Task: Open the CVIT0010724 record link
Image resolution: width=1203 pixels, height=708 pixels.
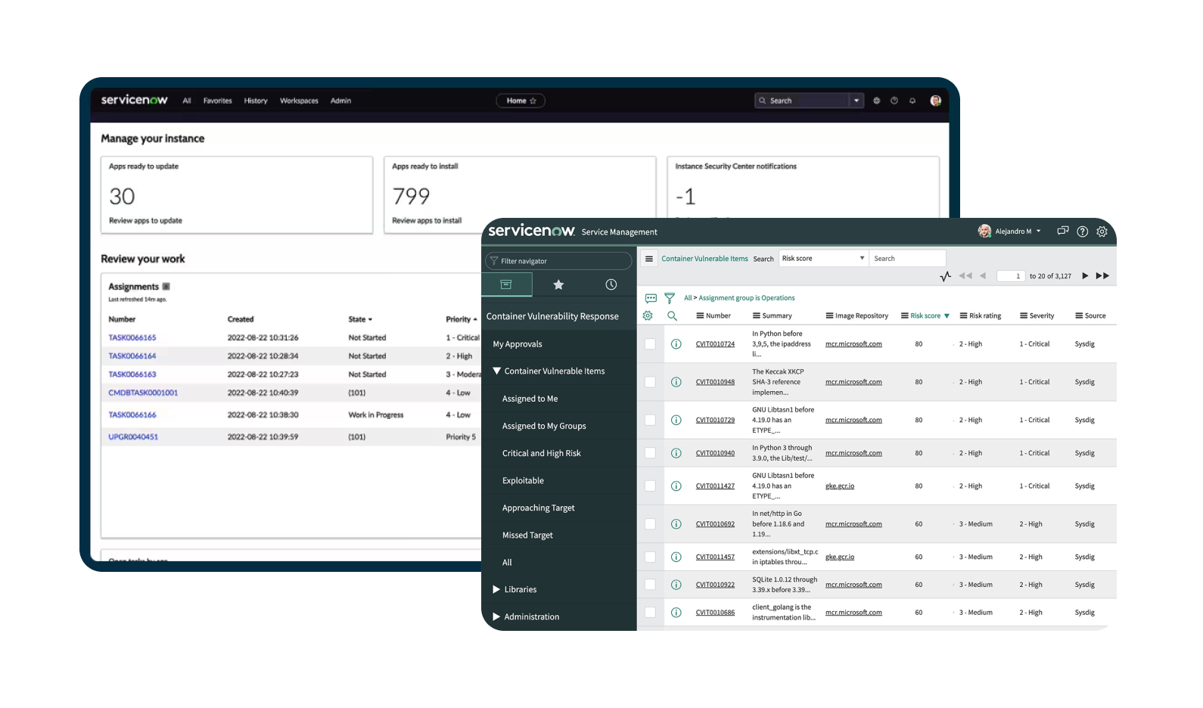Action: 715,344
